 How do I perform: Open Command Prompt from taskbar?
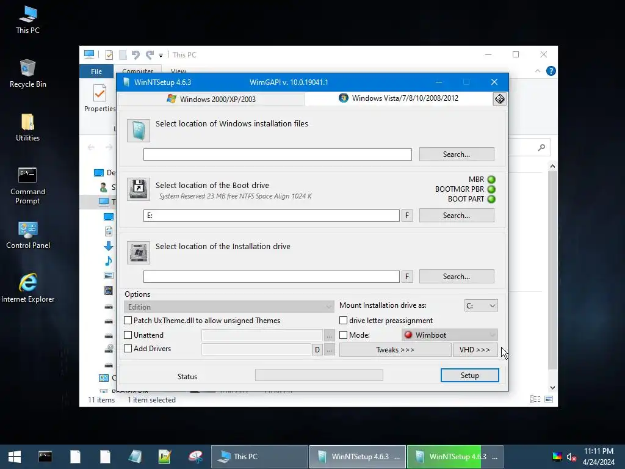[x=45, y=457]
